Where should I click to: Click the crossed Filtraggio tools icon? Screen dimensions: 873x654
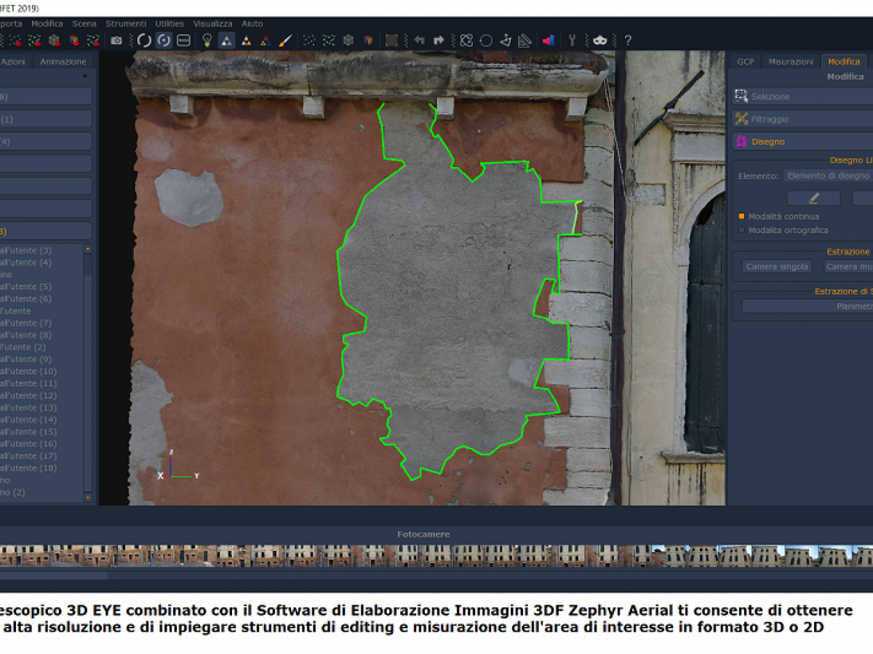[x=741, y=118]
